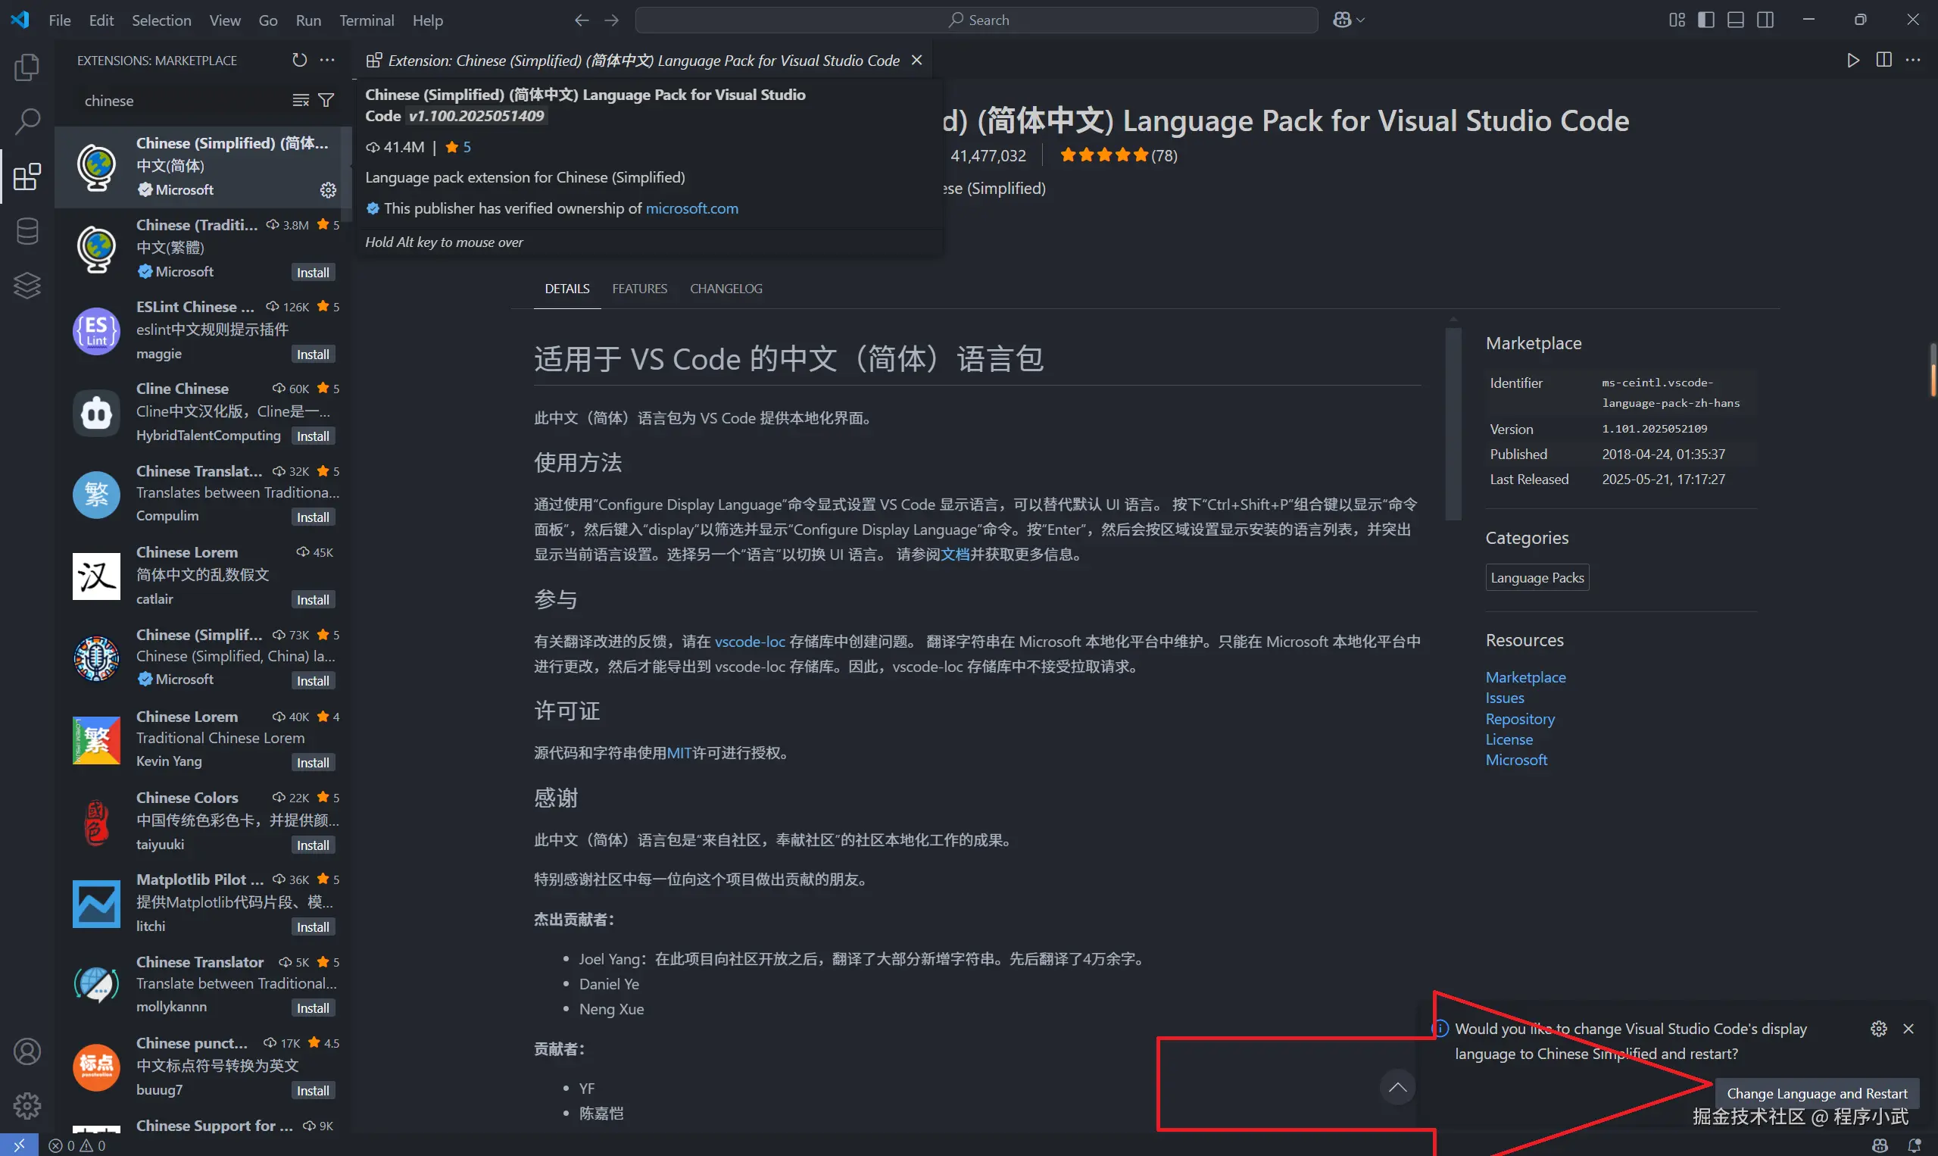Toggle primary side bar layout button

point(1706,20)
